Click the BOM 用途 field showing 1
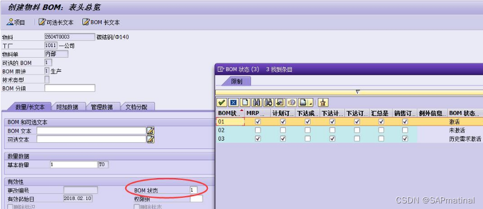 [47, 71]
